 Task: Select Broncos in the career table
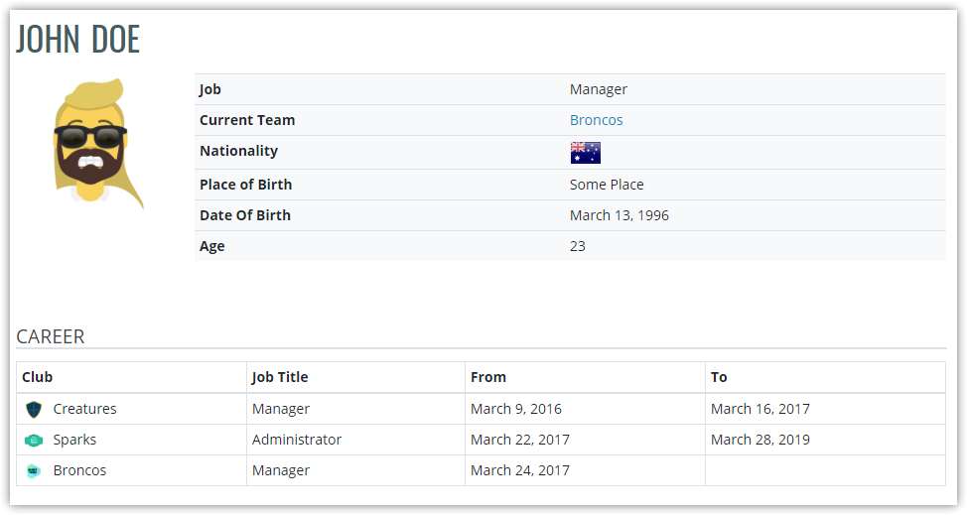coord(79,470)
